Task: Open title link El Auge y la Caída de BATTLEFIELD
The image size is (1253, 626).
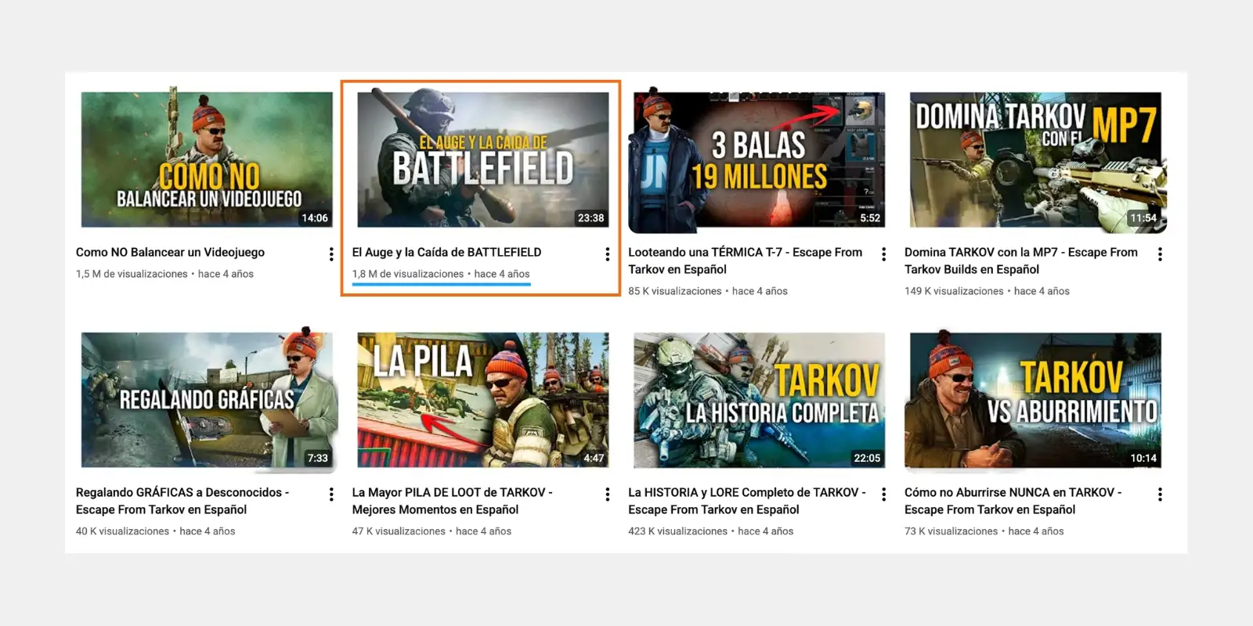Action: click(446, 252)
